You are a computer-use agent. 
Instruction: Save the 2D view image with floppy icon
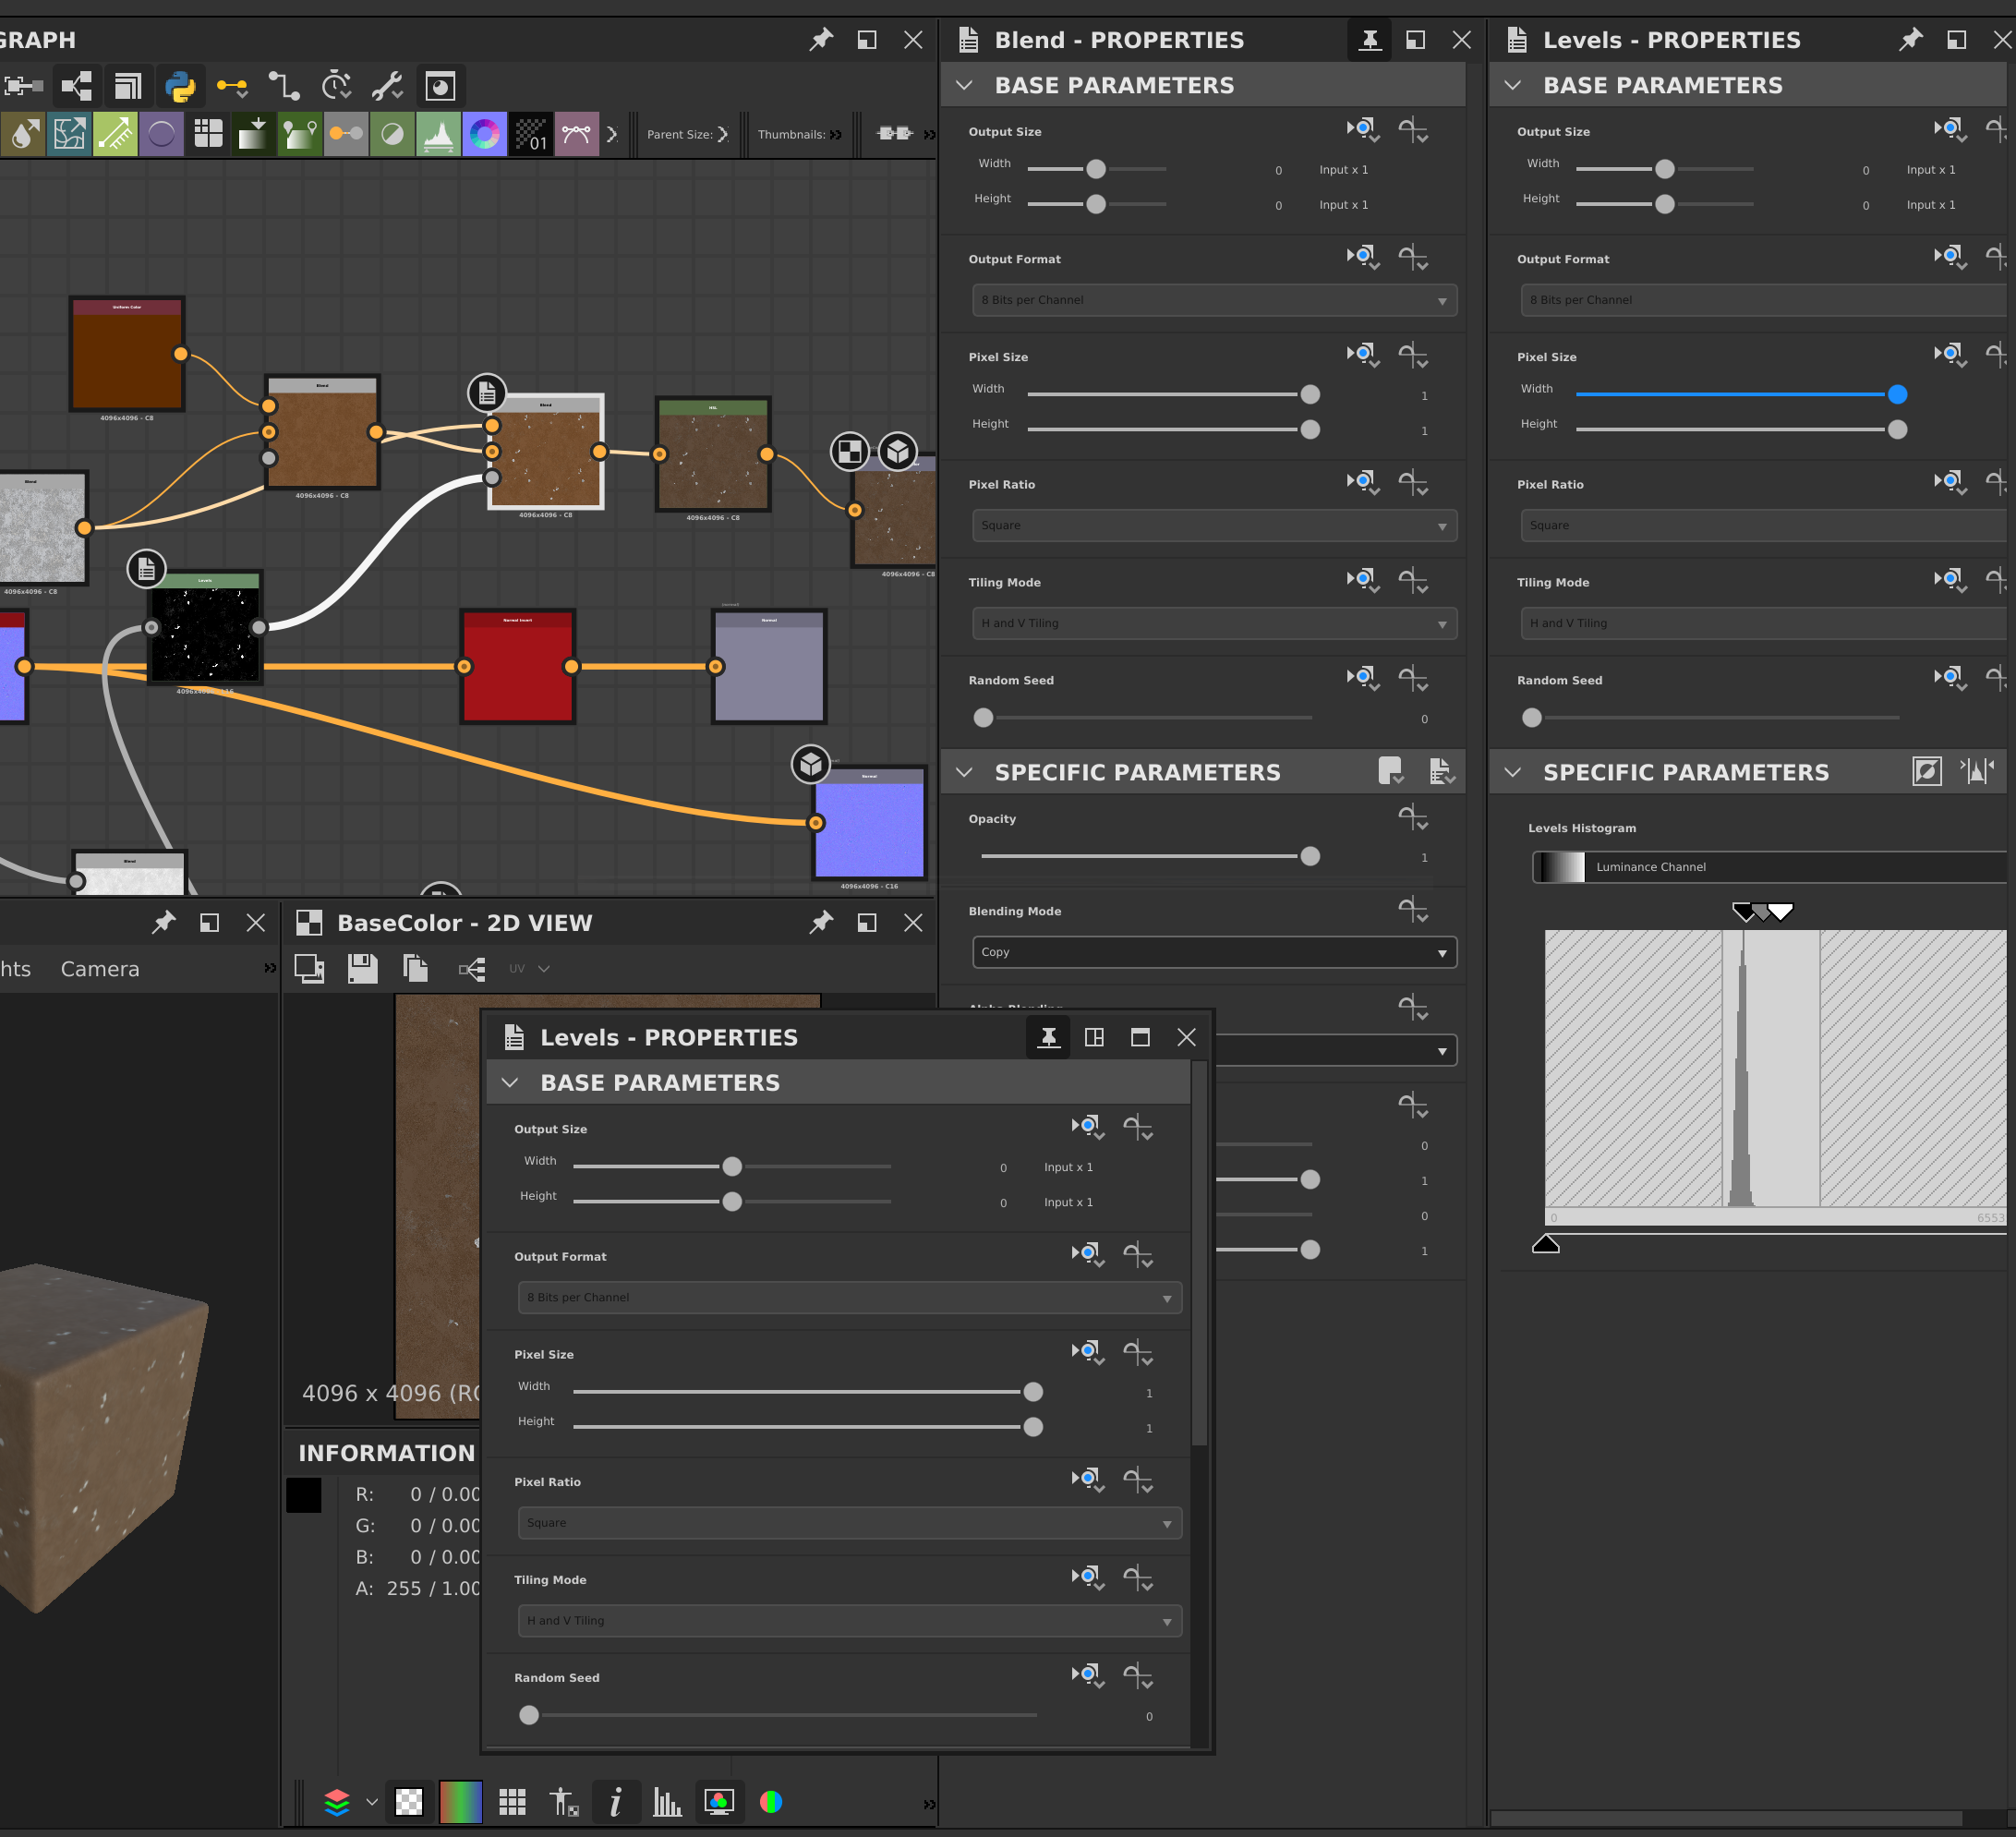point(362,968)
